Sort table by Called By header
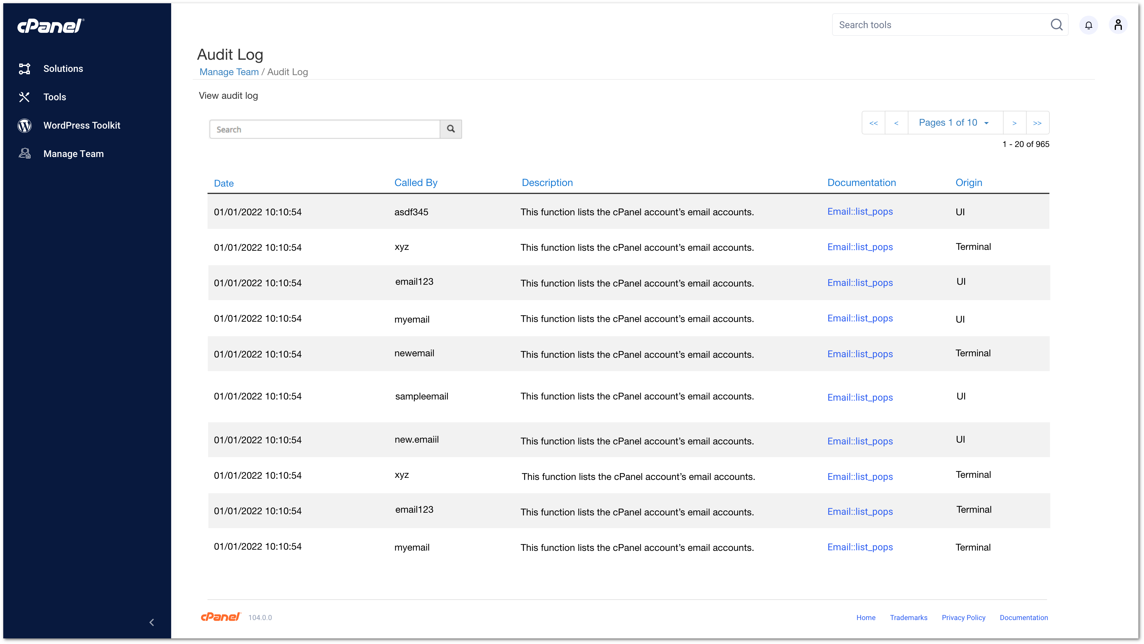The height and width of the screenshot is (644, 1144). (416, 182)
